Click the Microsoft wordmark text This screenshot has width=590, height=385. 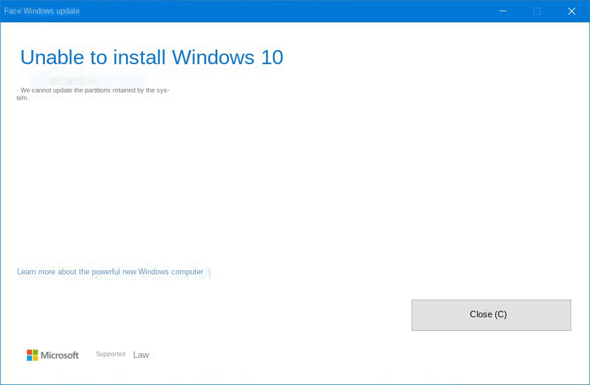[x=59, y=356]
